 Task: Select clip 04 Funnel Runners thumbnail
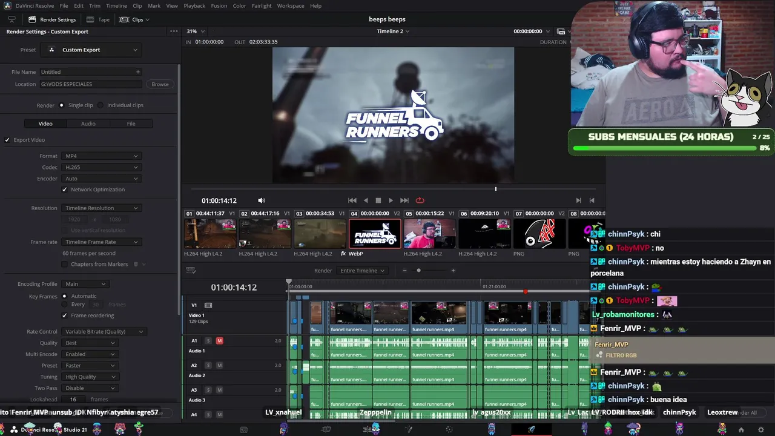coord(375,234)
